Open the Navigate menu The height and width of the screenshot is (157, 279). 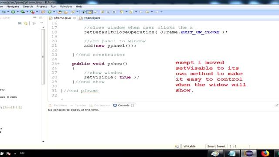point(13,7)
